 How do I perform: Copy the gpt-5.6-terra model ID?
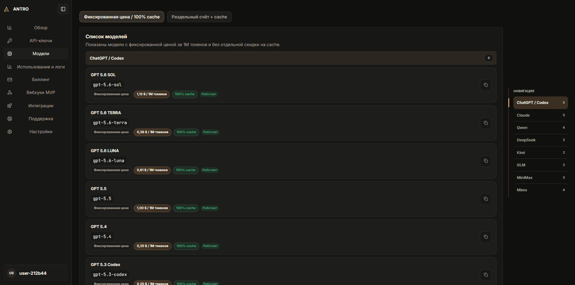[x=486, y=123]
